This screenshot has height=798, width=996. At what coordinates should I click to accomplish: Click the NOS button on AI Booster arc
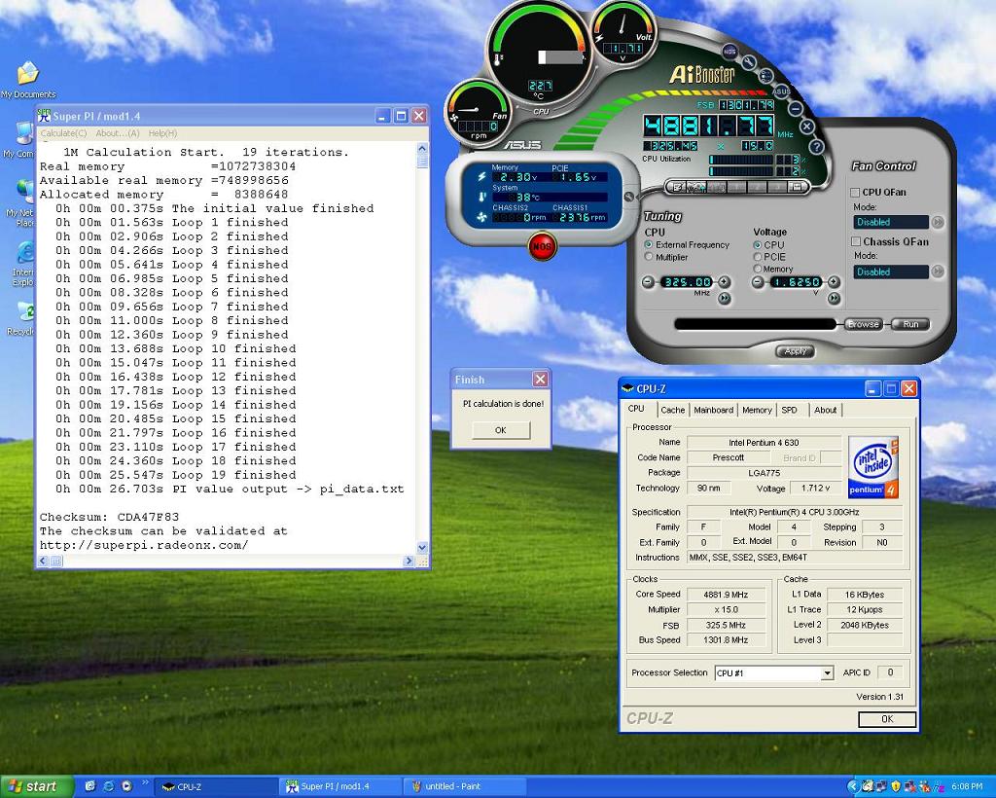tap(729, 52)
